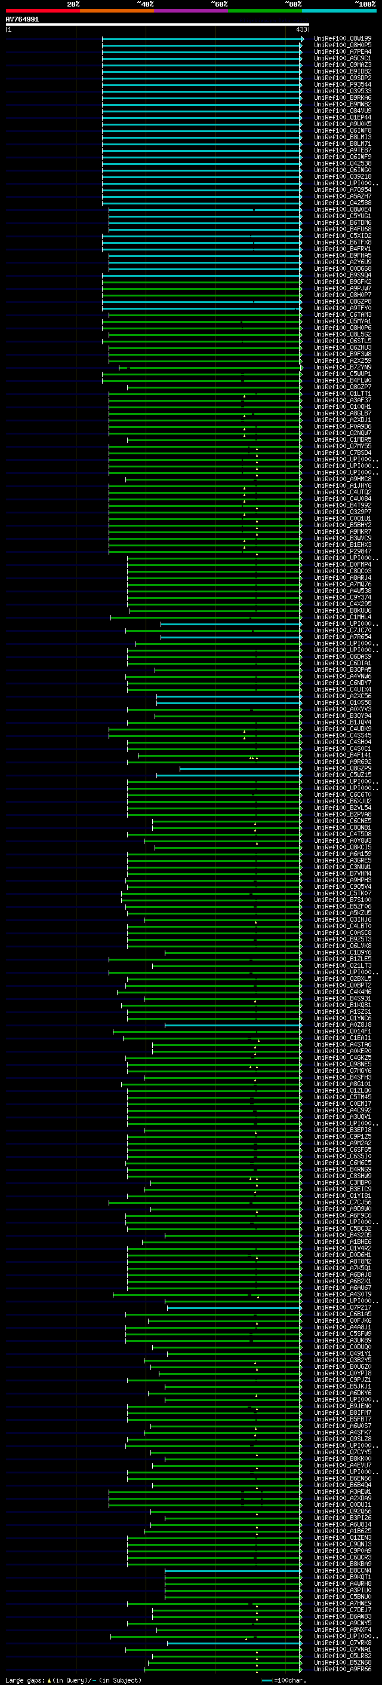Image resolution: width=382 pixels, height=1685 pixels.
Task: Open hit UniRef100_B9S9Q4
Action: pos(343,276)
